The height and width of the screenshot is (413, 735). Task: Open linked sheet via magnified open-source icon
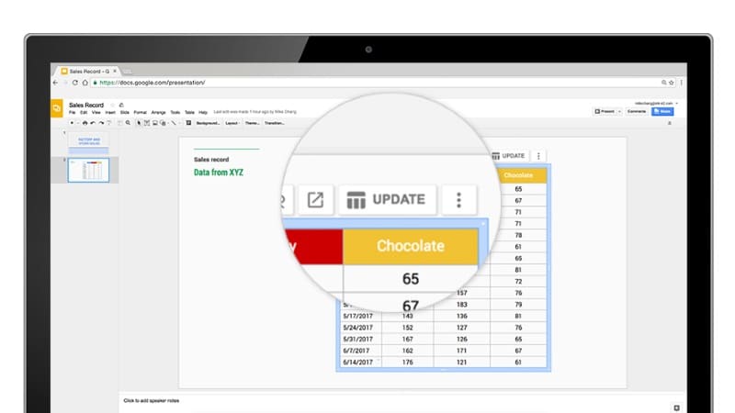click(x=315, y=199)
